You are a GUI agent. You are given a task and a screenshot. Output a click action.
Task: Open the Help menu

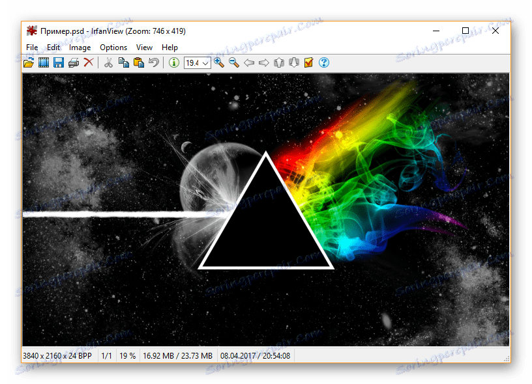(170, 48)
